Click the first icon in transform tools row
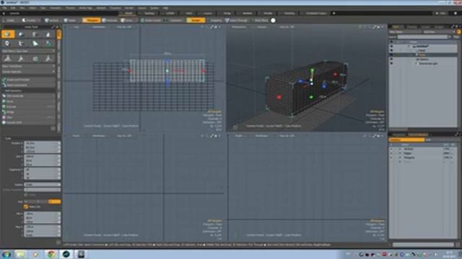 coord(8,59)
